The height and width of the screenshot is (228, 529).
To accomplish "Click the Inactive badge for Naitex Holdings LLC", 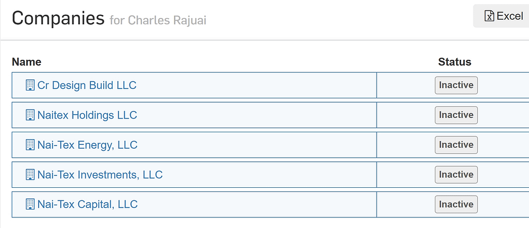I will pyautogui.click(x=456, y=115).
